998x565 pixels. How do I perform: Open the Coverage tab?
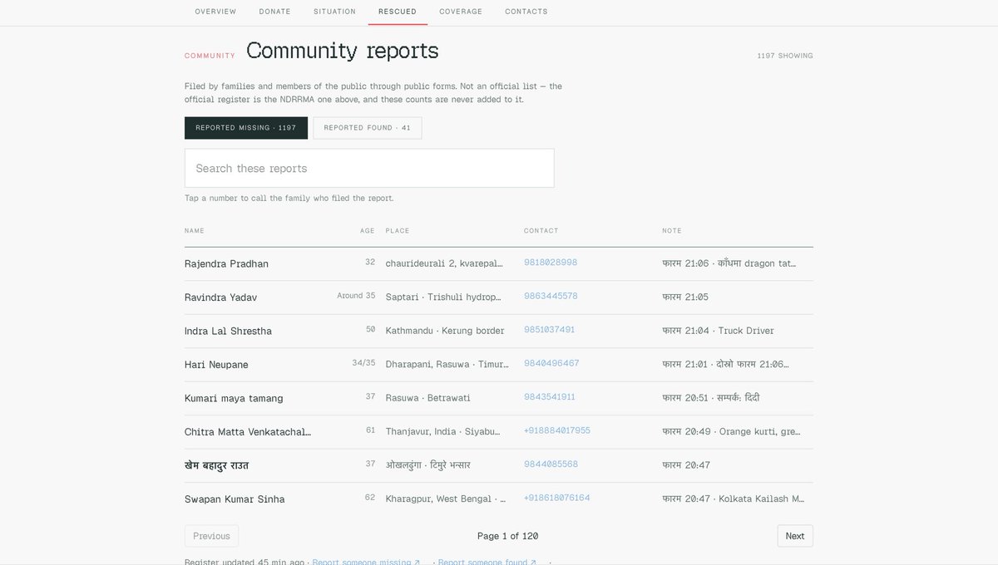[461, 12]
